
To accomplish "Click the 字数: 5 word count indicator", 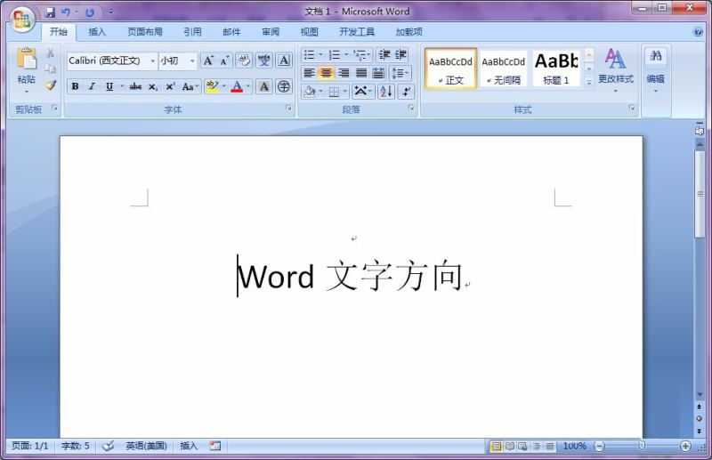I will (75, 446).
